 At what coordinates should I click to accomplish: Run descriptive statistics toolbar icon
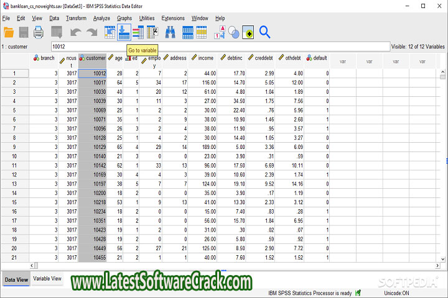click(152, 32)
